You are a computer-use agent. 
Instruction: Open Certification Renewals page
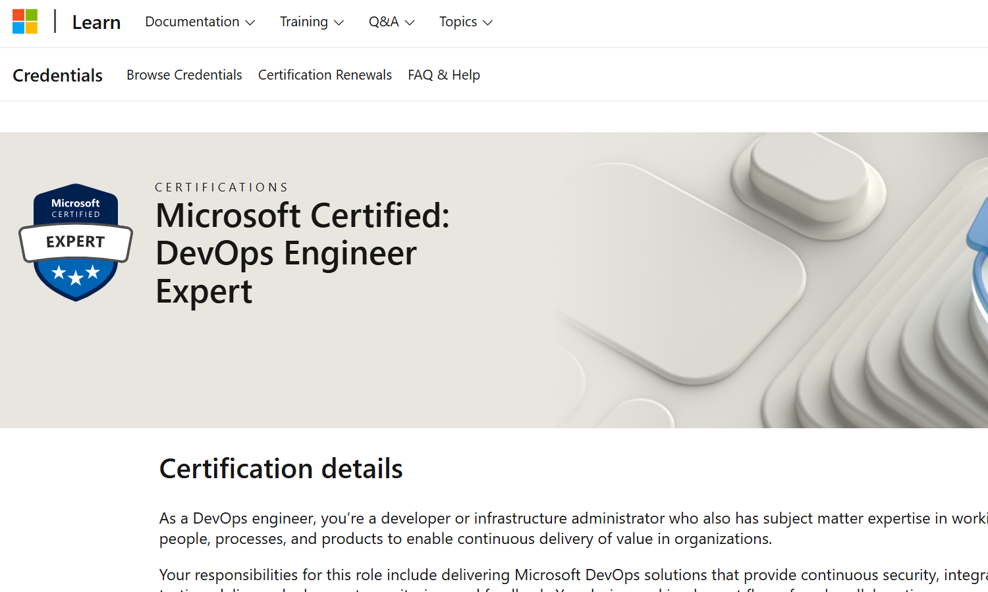point(325,75)
